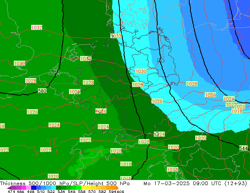
Task: Click the purple arrow at legend start
Action: tap(9, 188)
